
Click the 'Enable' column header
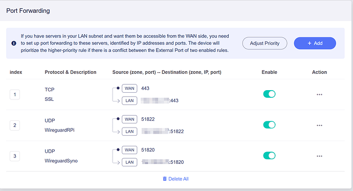(x=269, y=72)
